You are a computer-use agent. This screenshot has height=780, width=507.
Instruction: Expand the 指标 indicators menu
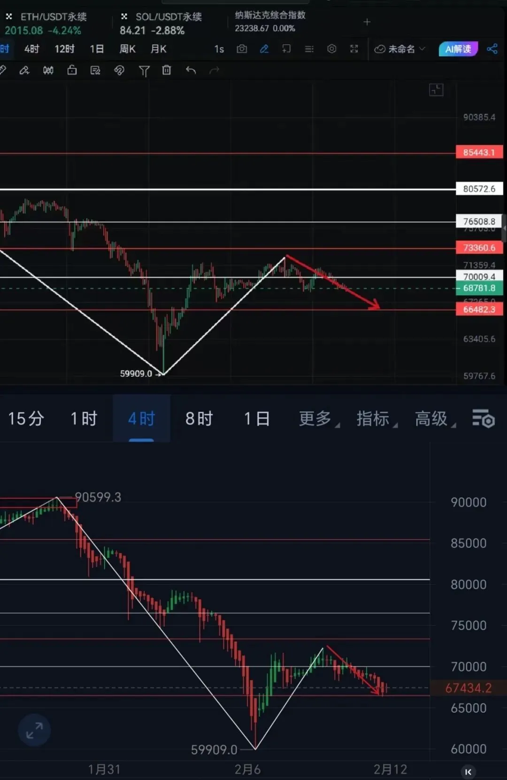376,418
